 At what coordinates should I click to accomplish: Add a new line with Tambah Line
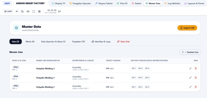point(190,52)
